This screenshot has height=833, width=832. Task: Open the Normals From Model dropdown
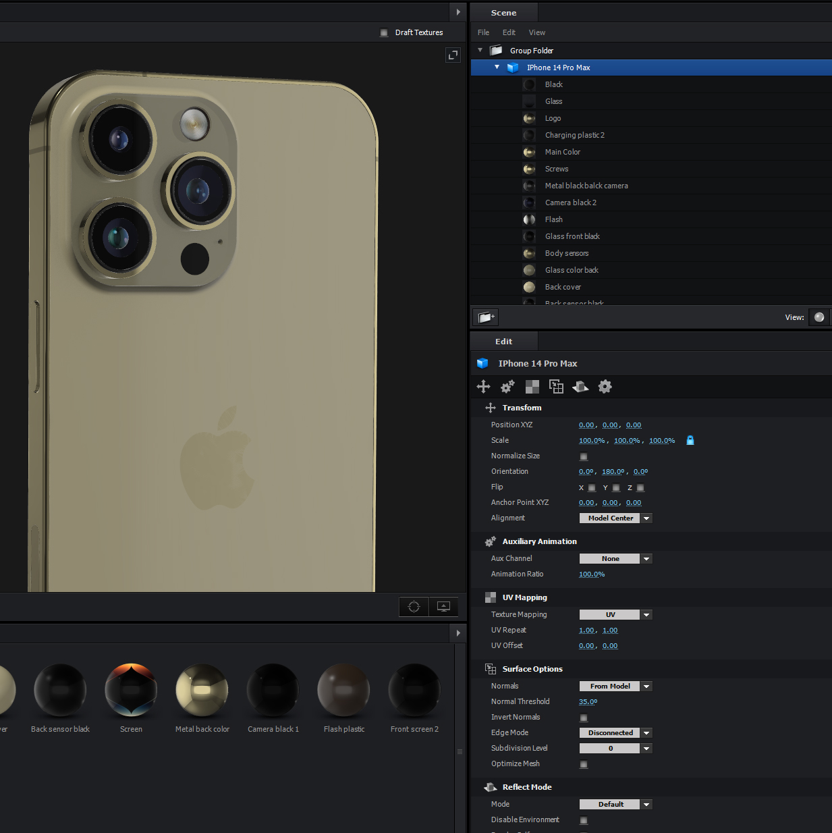615,687
